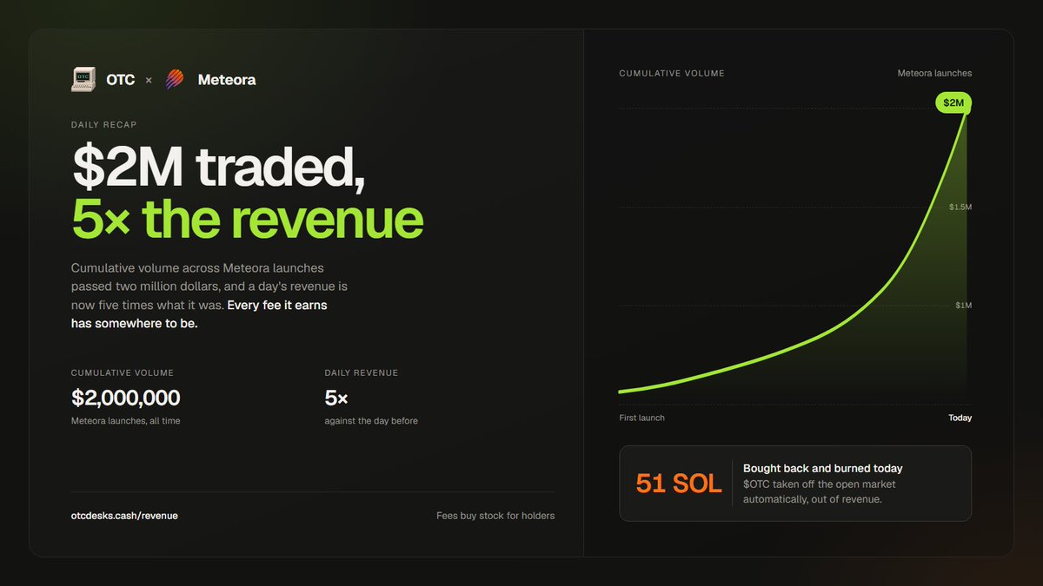Click the '$1M' axis label

tap(964, 306)
